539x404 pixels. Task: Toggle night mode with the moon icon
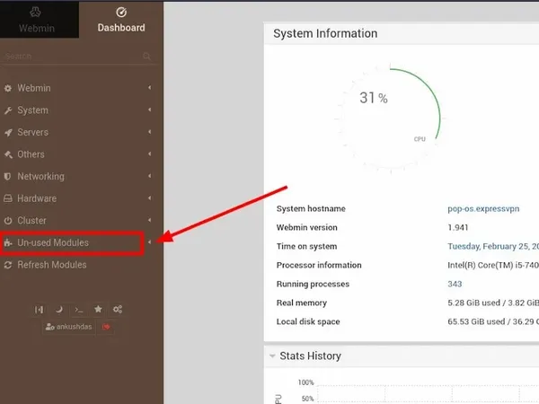[58, 310]
